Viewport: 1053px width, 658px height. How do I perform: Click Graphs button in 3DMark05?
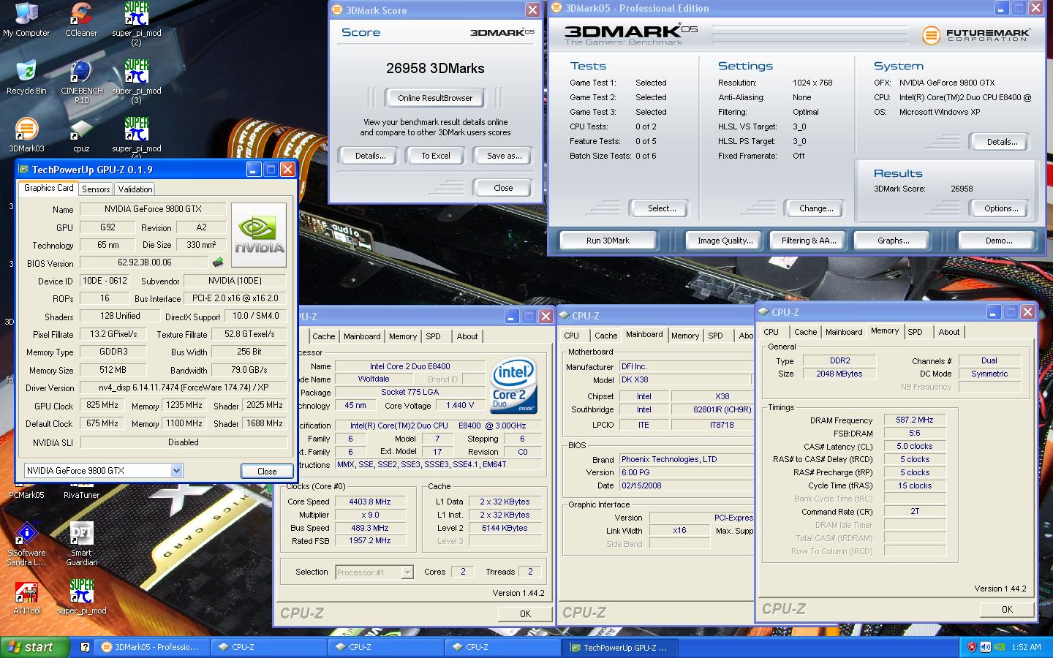point(894,241)
